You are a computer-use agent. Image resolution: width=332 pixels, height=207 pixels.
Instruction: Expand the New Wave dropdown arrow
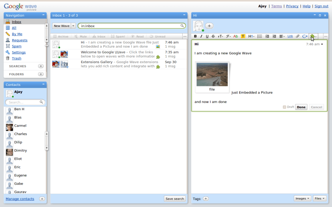tap(73, 26)
